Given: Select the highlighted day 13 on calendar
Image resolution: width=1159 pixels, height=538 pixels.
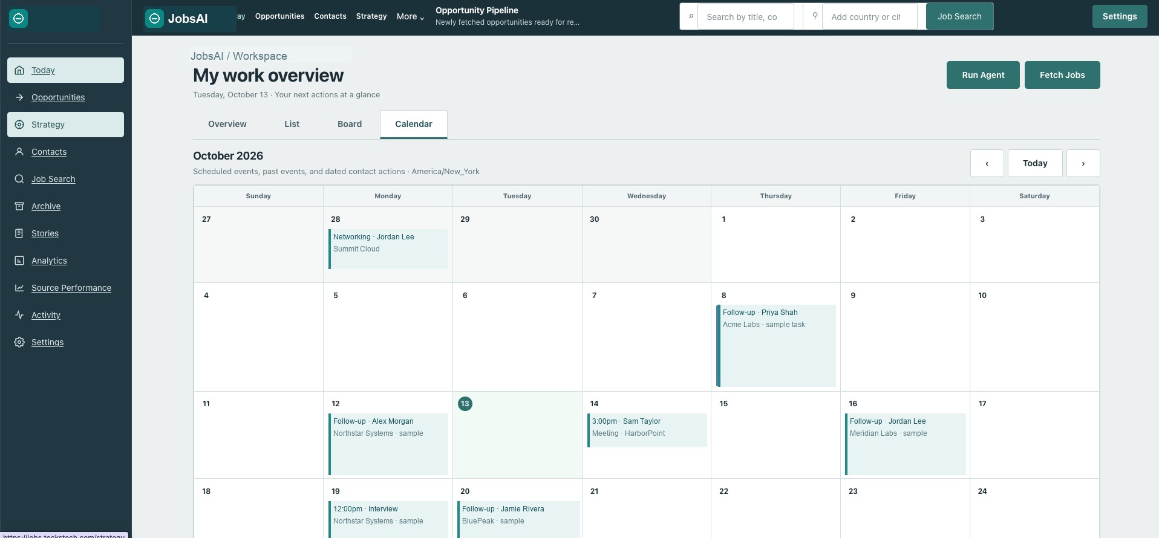Looking at the screenshot, I should coord(465,404).
